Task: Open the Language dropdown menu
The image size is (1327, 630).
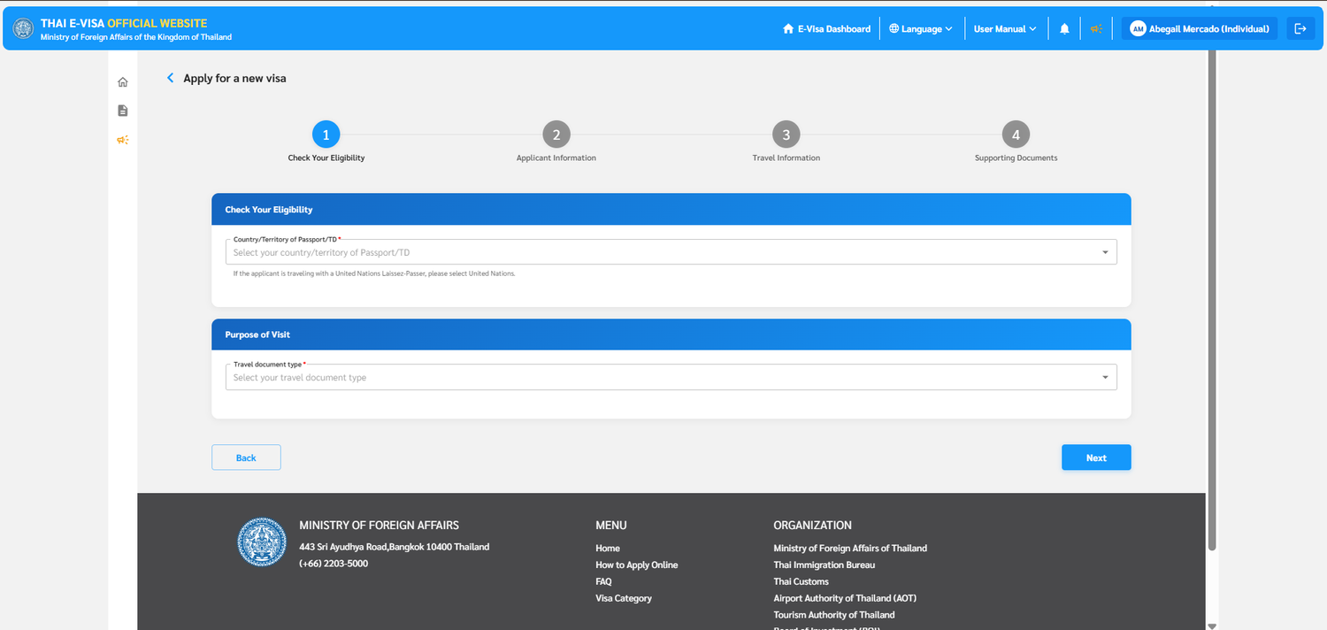Action: (x=921, y=29)
